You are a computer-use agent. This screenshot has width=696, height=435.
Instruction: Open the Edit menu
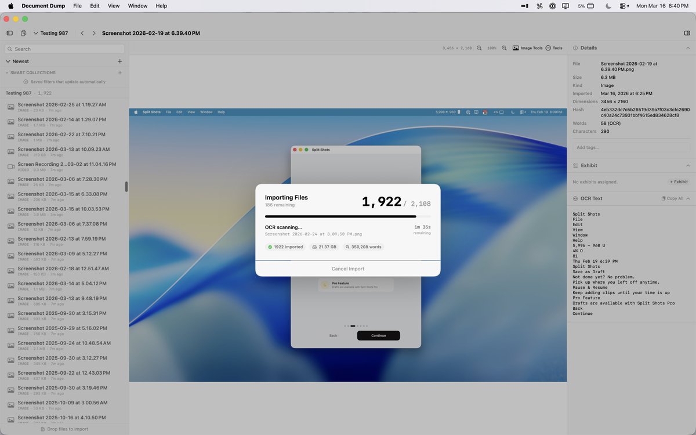[95, 6]
